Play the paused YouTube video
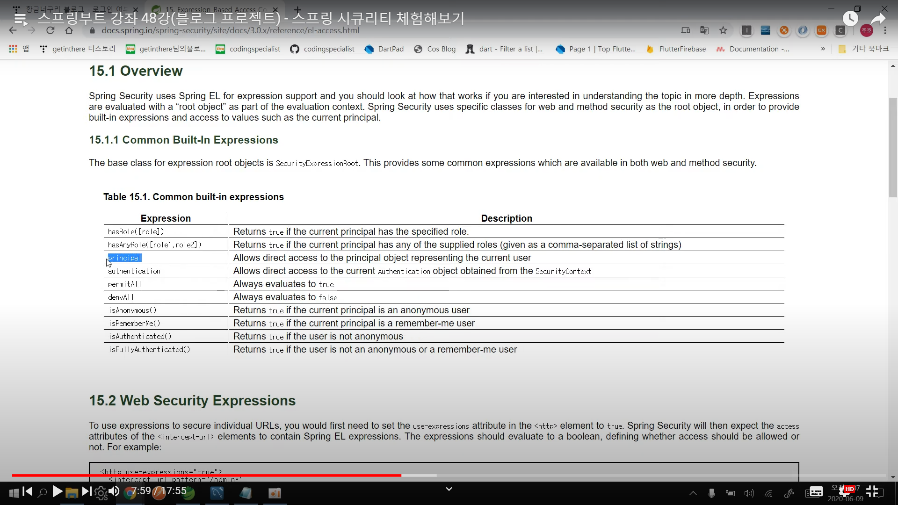Image resolution: width=898 pixels, height=505 pixels. pos(57,491)
